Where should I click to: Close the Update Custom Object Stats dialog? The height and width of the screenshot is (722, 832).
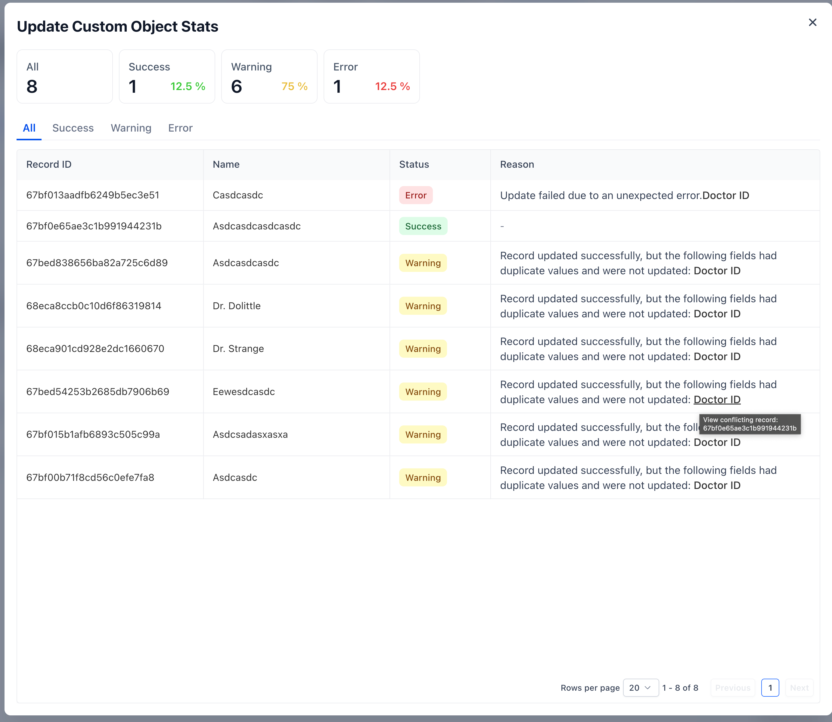coord(812,23)
